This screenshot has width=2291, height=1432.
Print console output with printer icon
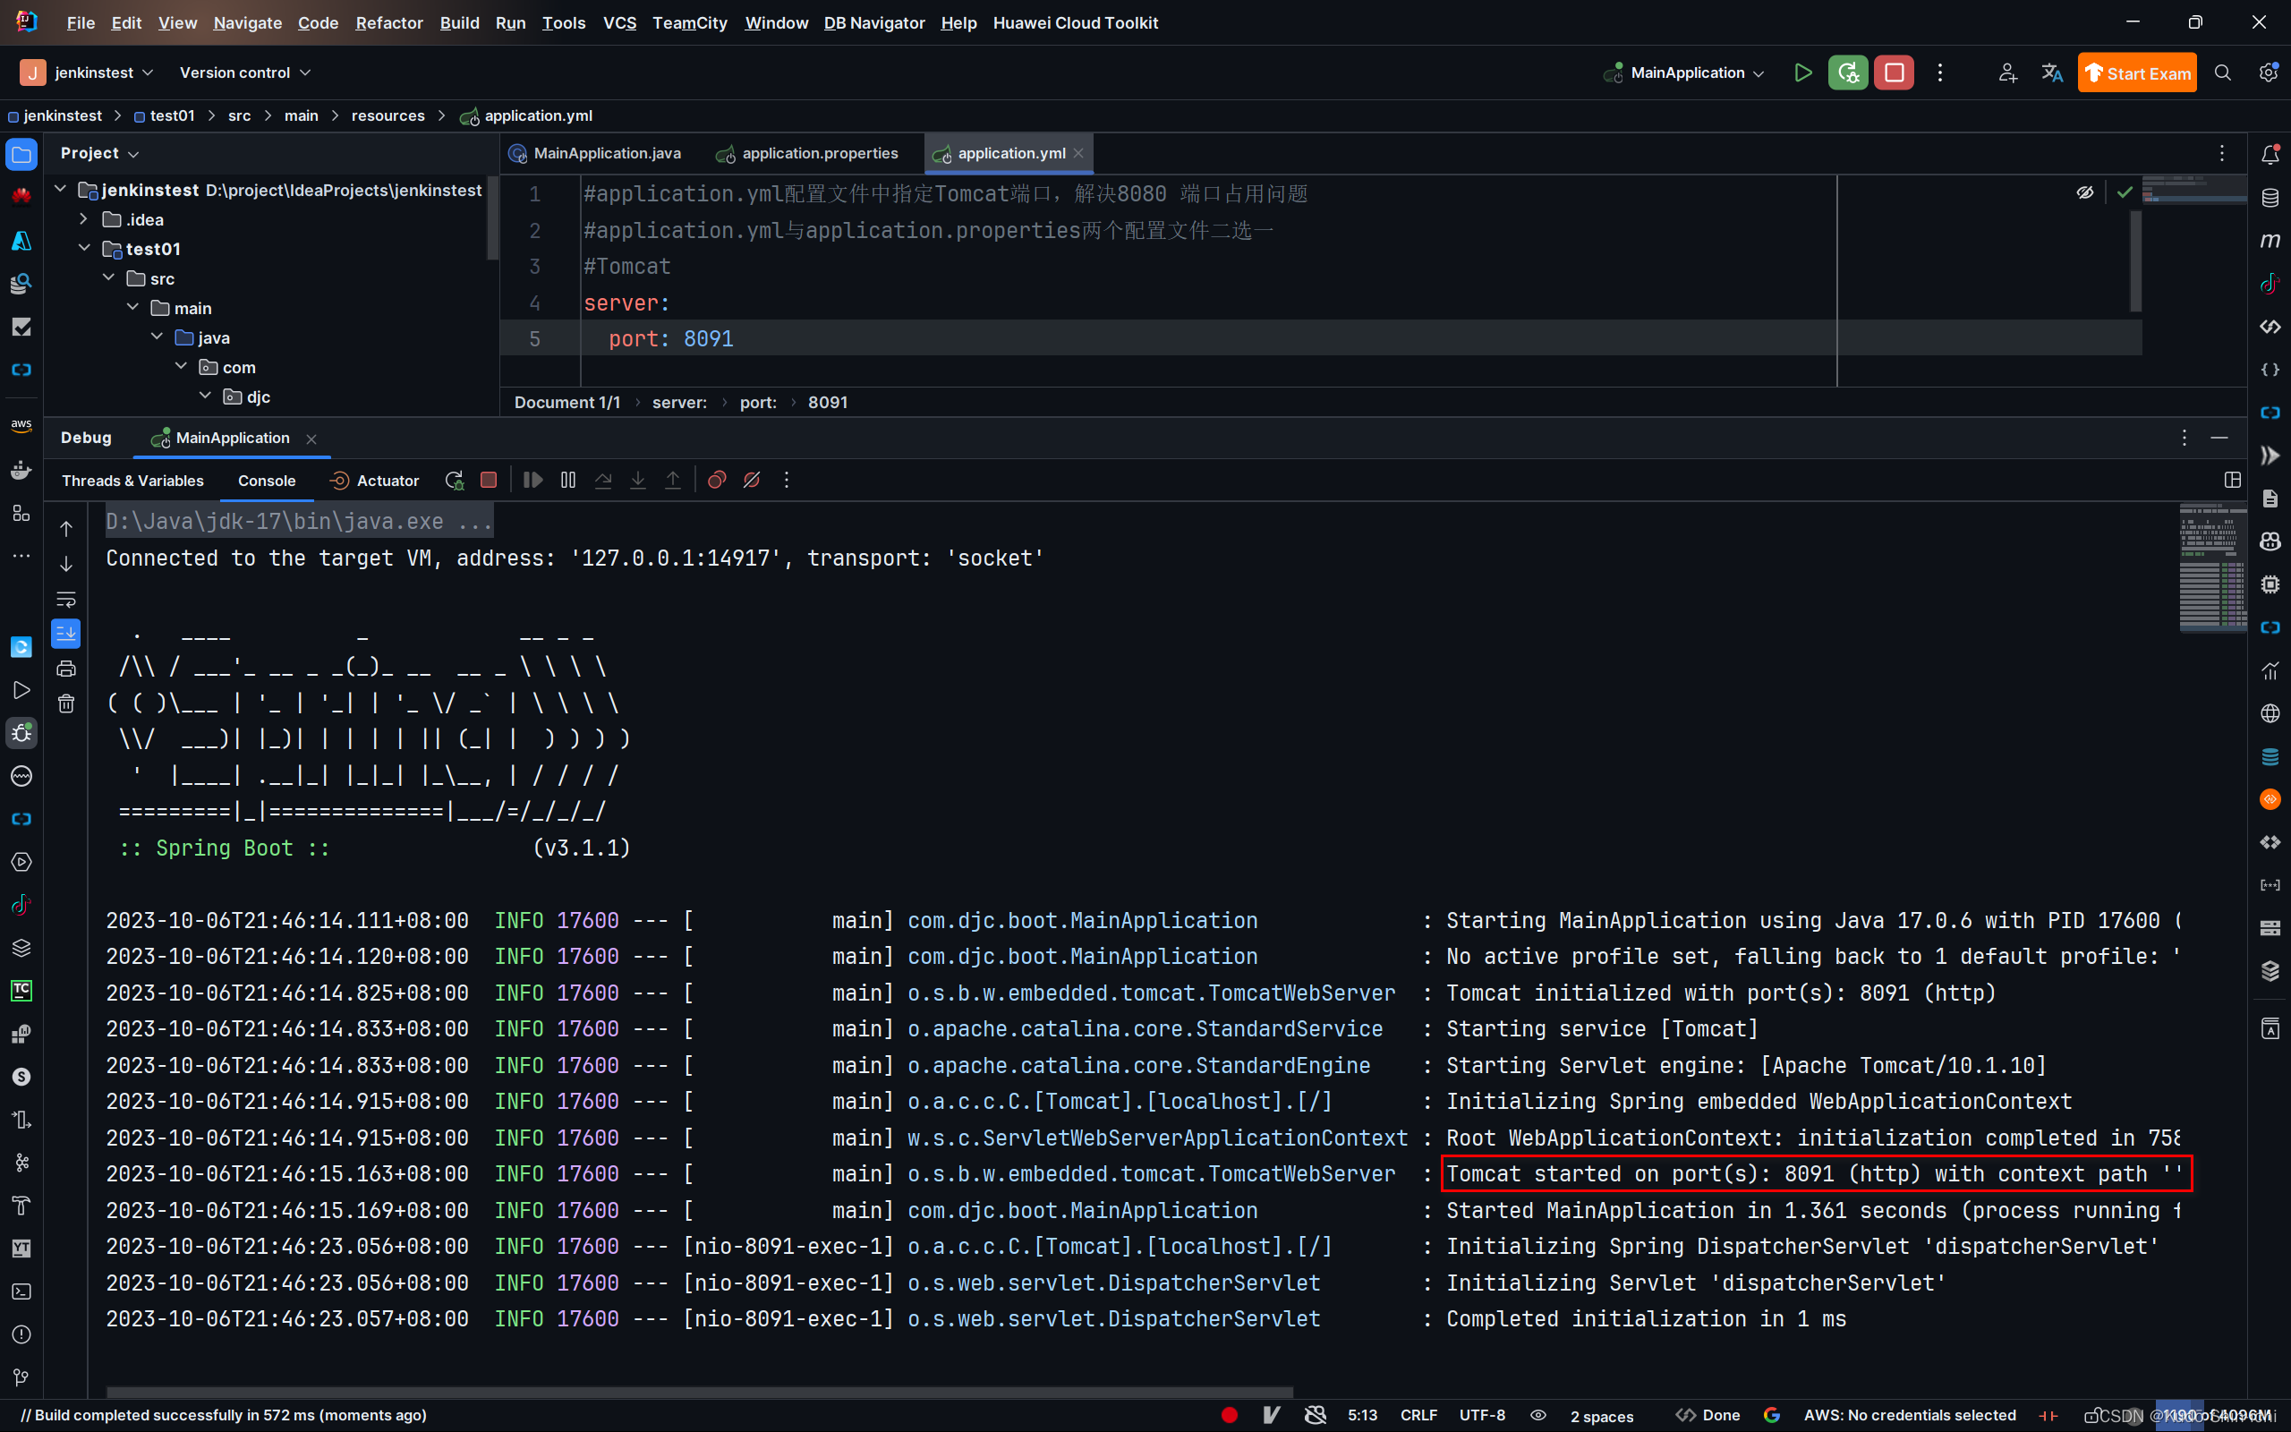click(x=66, y=669)
